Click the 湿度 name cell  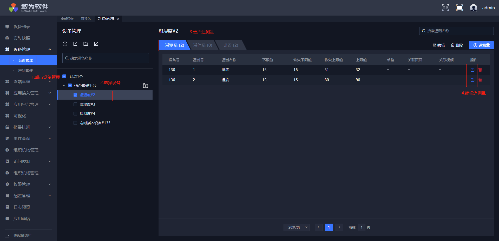click(225, 80)
